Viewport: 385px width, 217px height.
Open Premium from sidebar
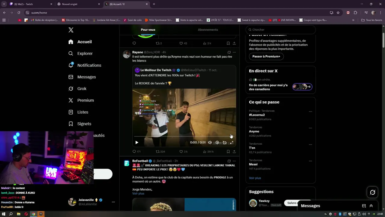coord(81,100)
